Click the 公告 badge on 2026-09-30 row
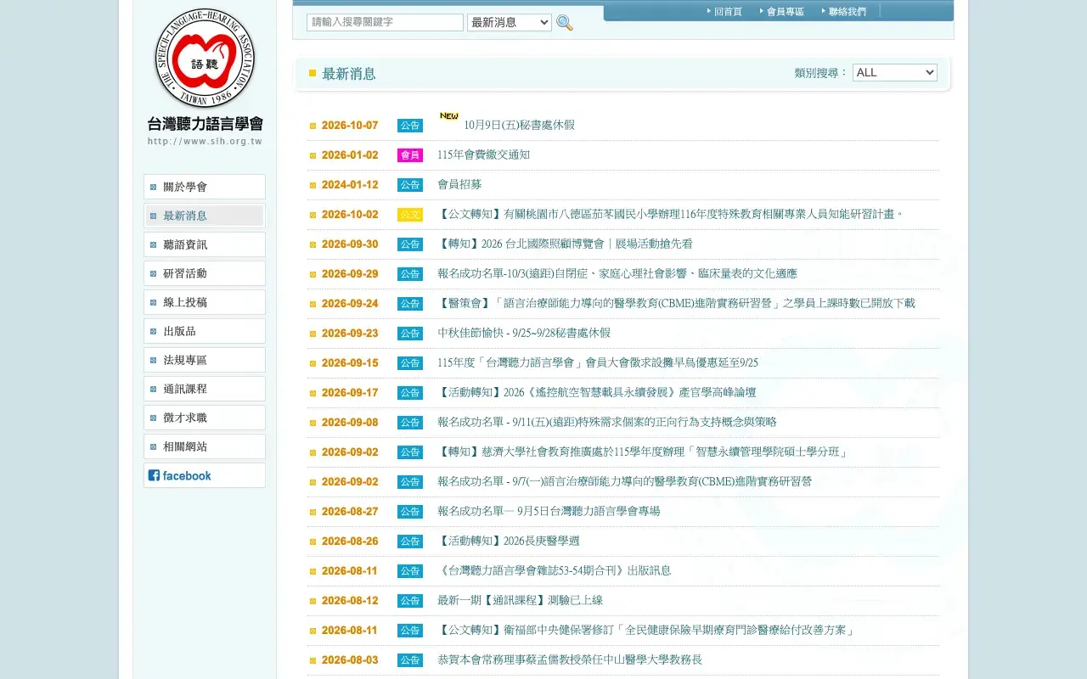The image size is (1087, 679). coord(410,244)
